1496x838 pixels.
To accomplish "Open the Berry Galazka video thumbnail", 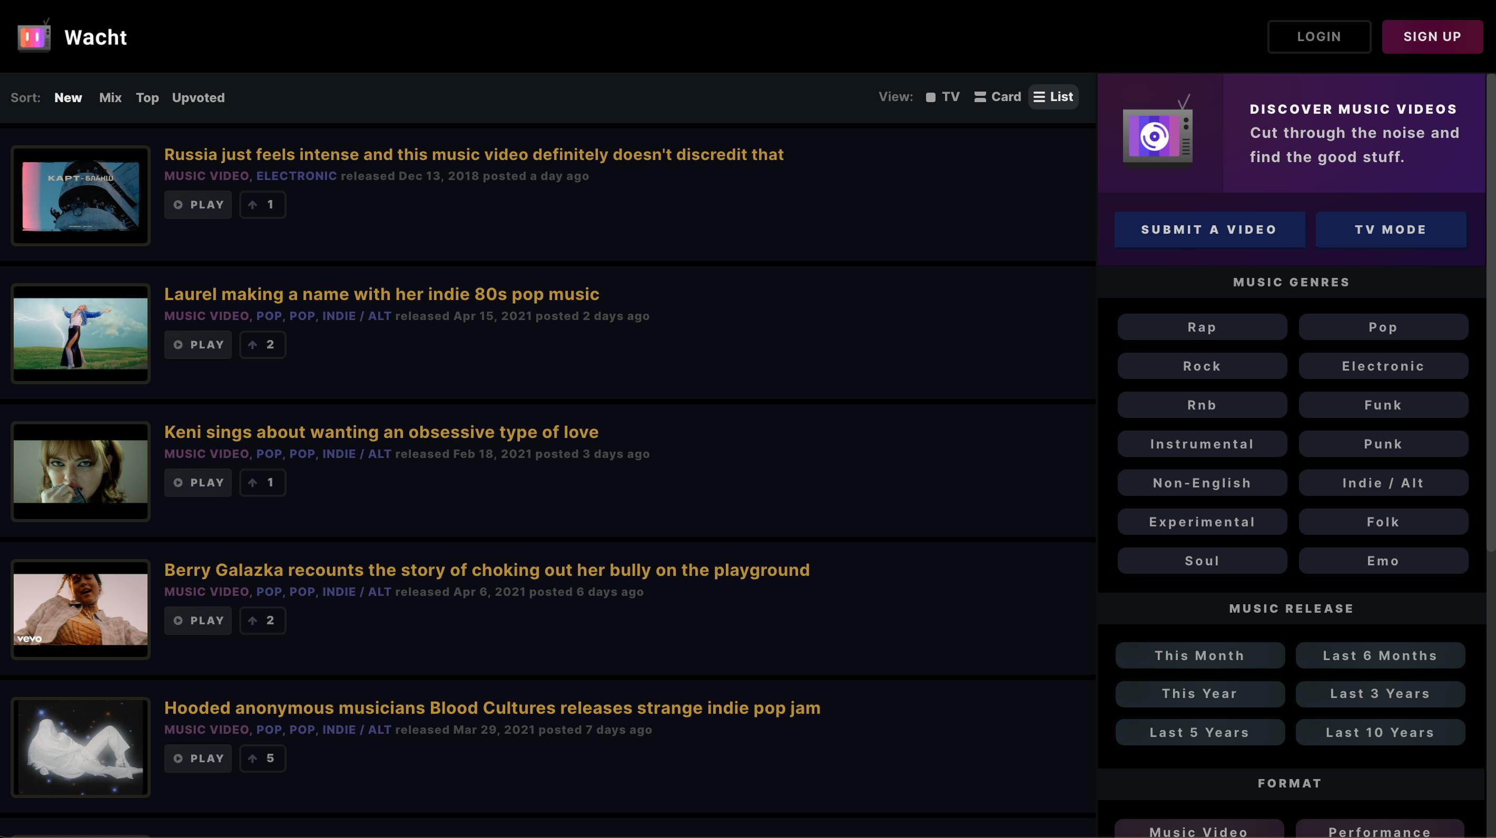I will coord(80,610).
